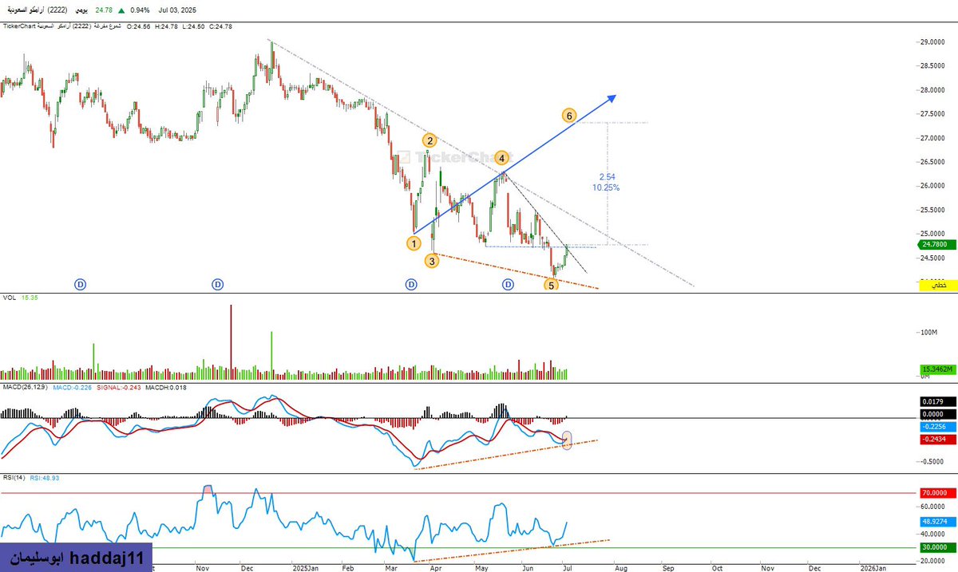This screenshot has height=572, width=958.
Task: Click the 2.54 10.25% measurement label
Action: 606,182
